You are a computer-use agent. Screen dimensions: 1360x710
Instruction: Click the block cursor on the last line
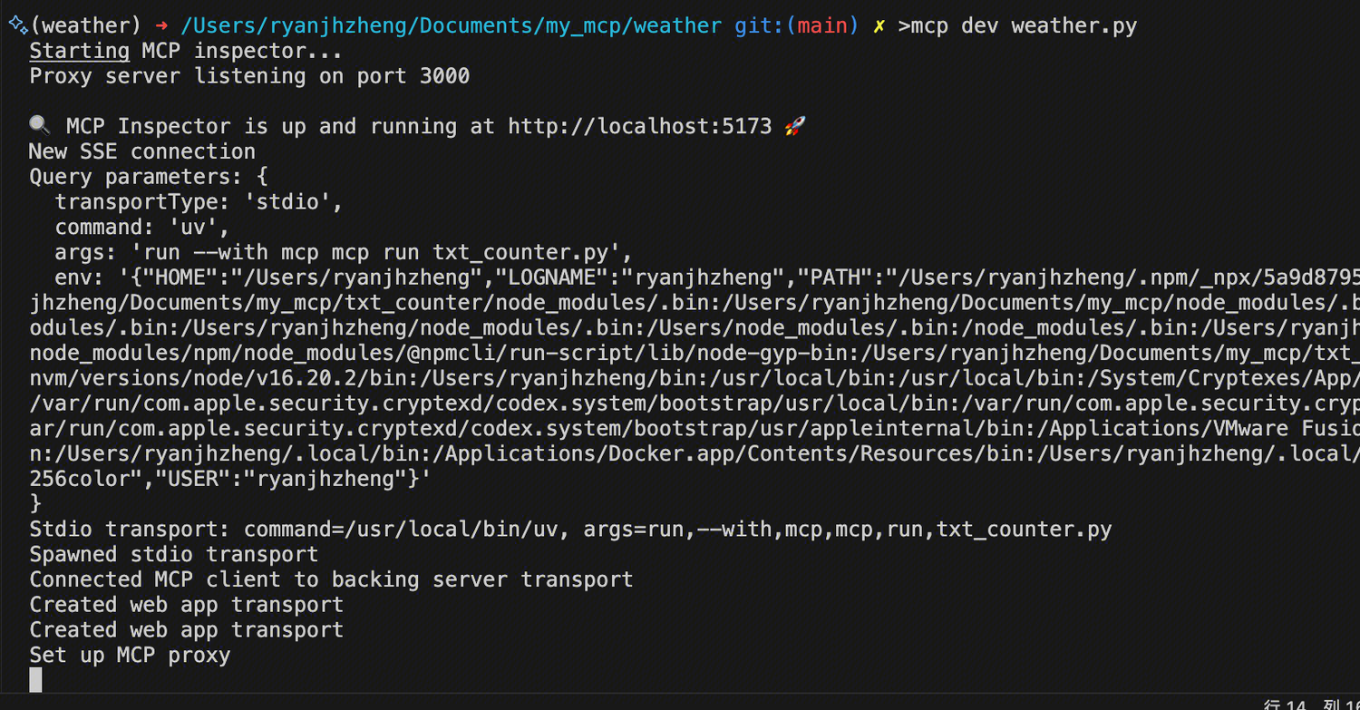[x=34, y=679]
